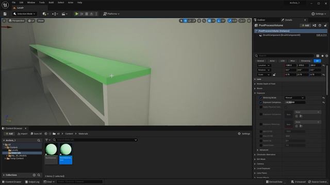Toggle grid snapping in the viewport toolbar
This screenshot has width=330, height=185.
point(209,21)
